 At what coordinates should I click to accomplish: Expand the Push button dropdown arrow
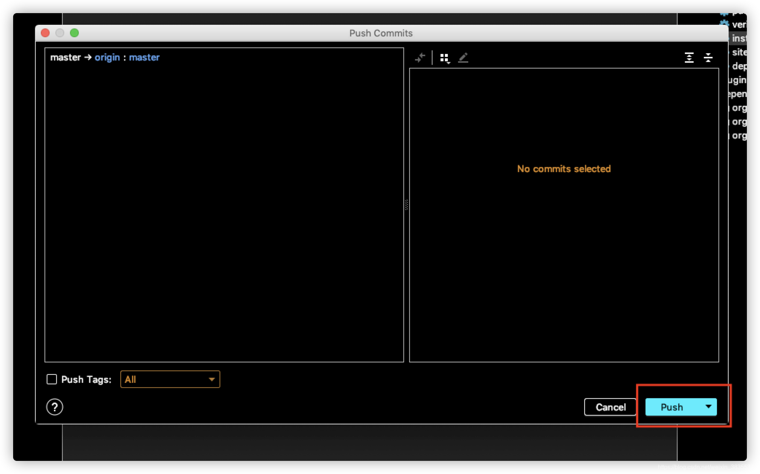click(x=708, y=407)
